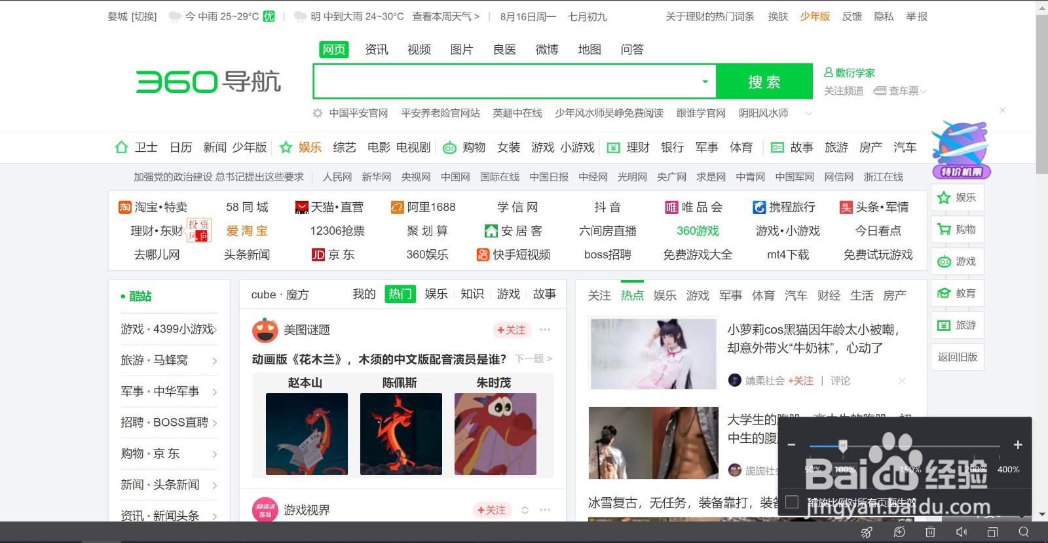Image resolution: width=1048 pixels, height=543 pixels.
Task: Open the search box suggestion dropdown arrow
Action: coord(705,82)
